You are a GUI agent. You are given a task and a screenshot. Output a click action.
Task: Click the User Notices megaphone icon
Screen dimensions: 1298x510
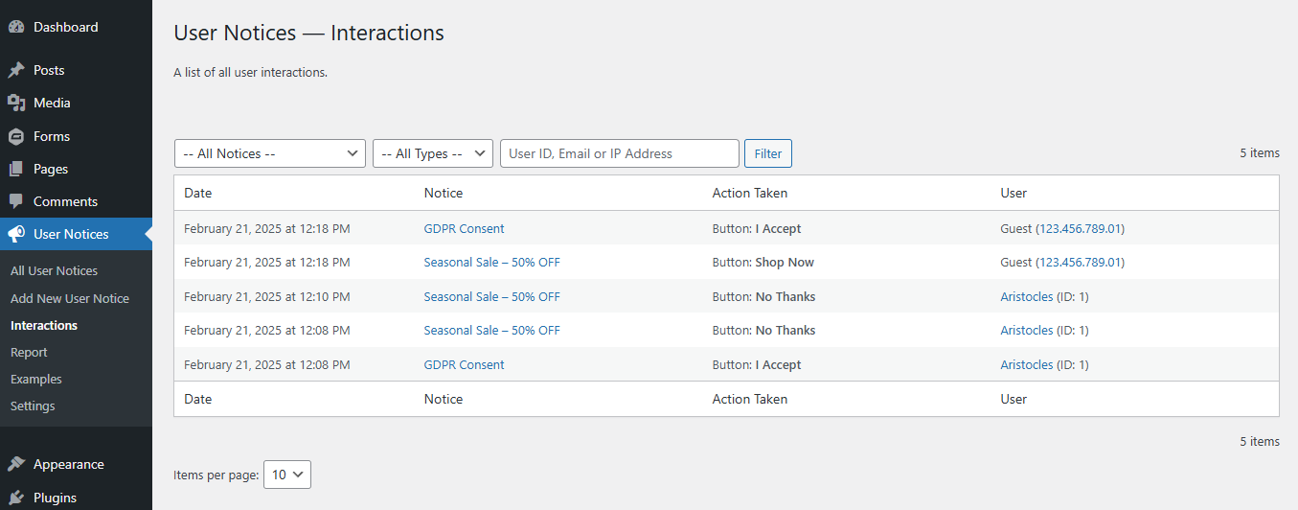16,234
